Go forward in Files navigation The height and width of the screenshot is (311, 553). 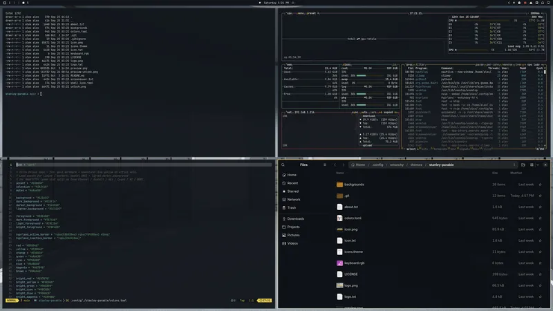coord(343,164)
